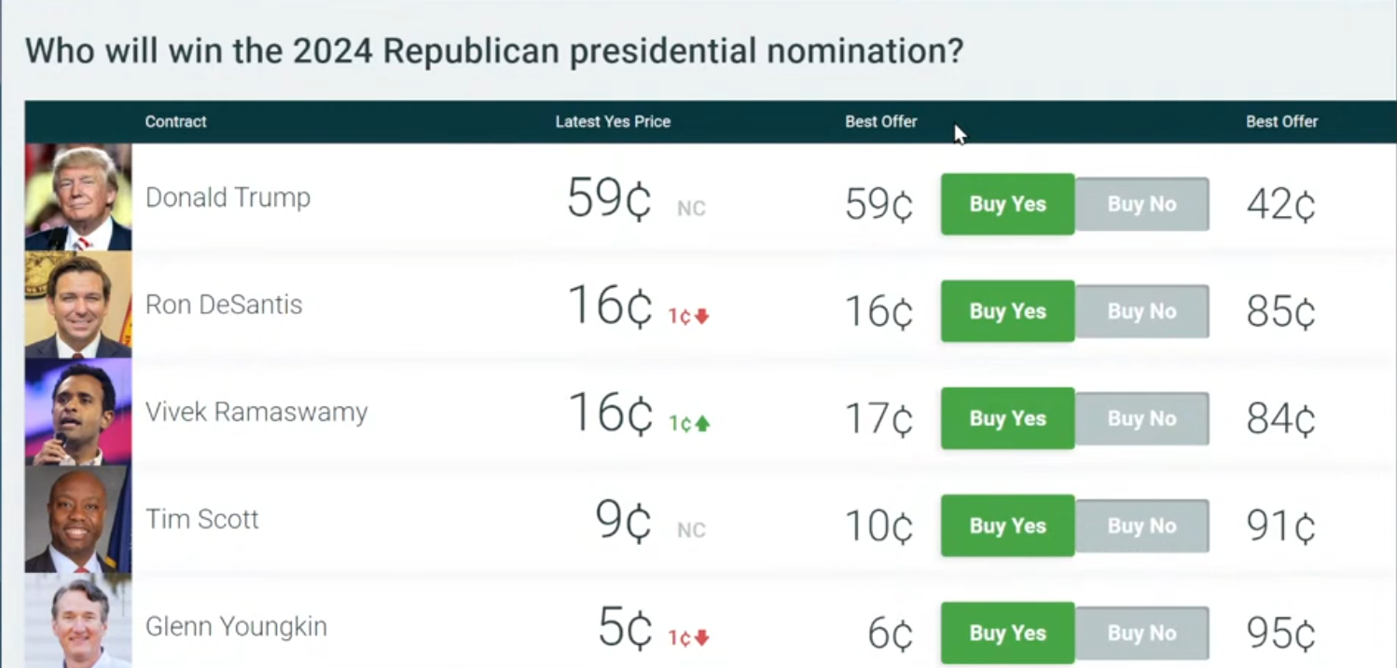The height and width of the screenshot is (668, 1397).
Task: Open the Vivek Ramaswamy contract name link
Action: pos(256,412)
